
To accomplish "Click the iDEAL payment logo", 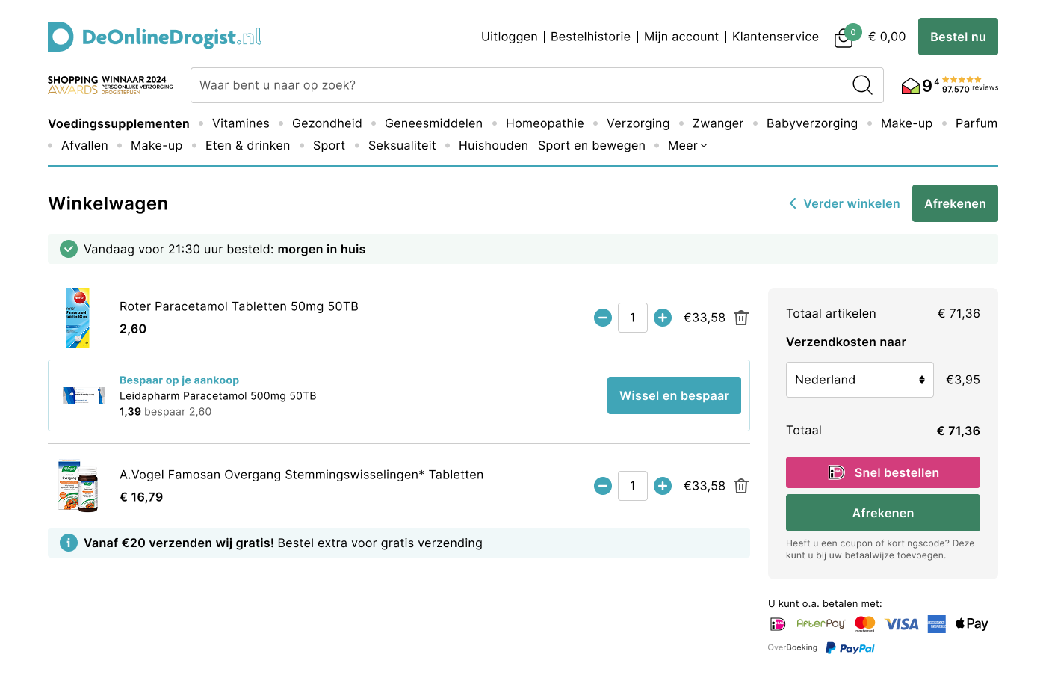I will tap(778, 624).
